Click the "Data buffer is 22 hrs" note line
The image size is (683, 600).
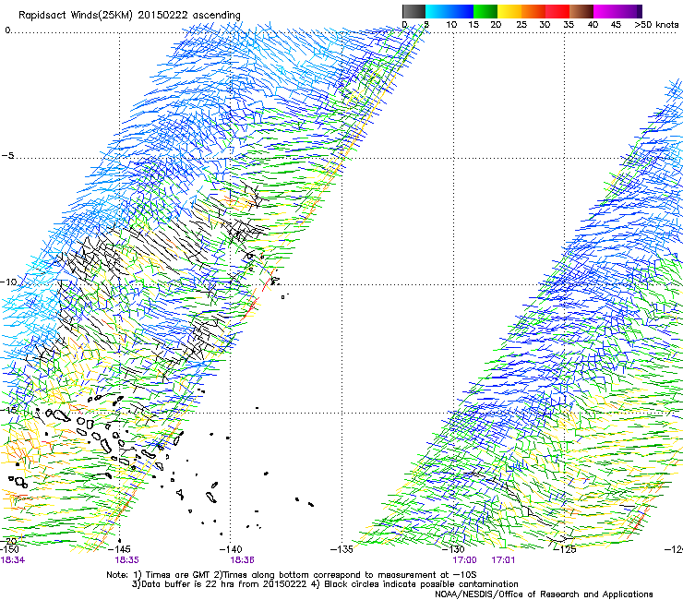click(x=325, y=584)
